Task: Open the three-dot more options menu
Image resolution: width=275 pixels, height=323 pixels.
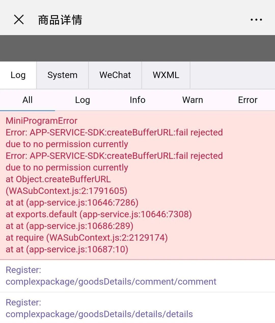Action: (x=256, y=20)
